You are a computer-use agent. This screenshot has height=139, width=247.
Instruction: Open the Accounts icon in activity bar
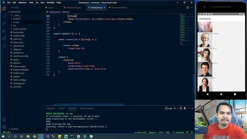4,120
